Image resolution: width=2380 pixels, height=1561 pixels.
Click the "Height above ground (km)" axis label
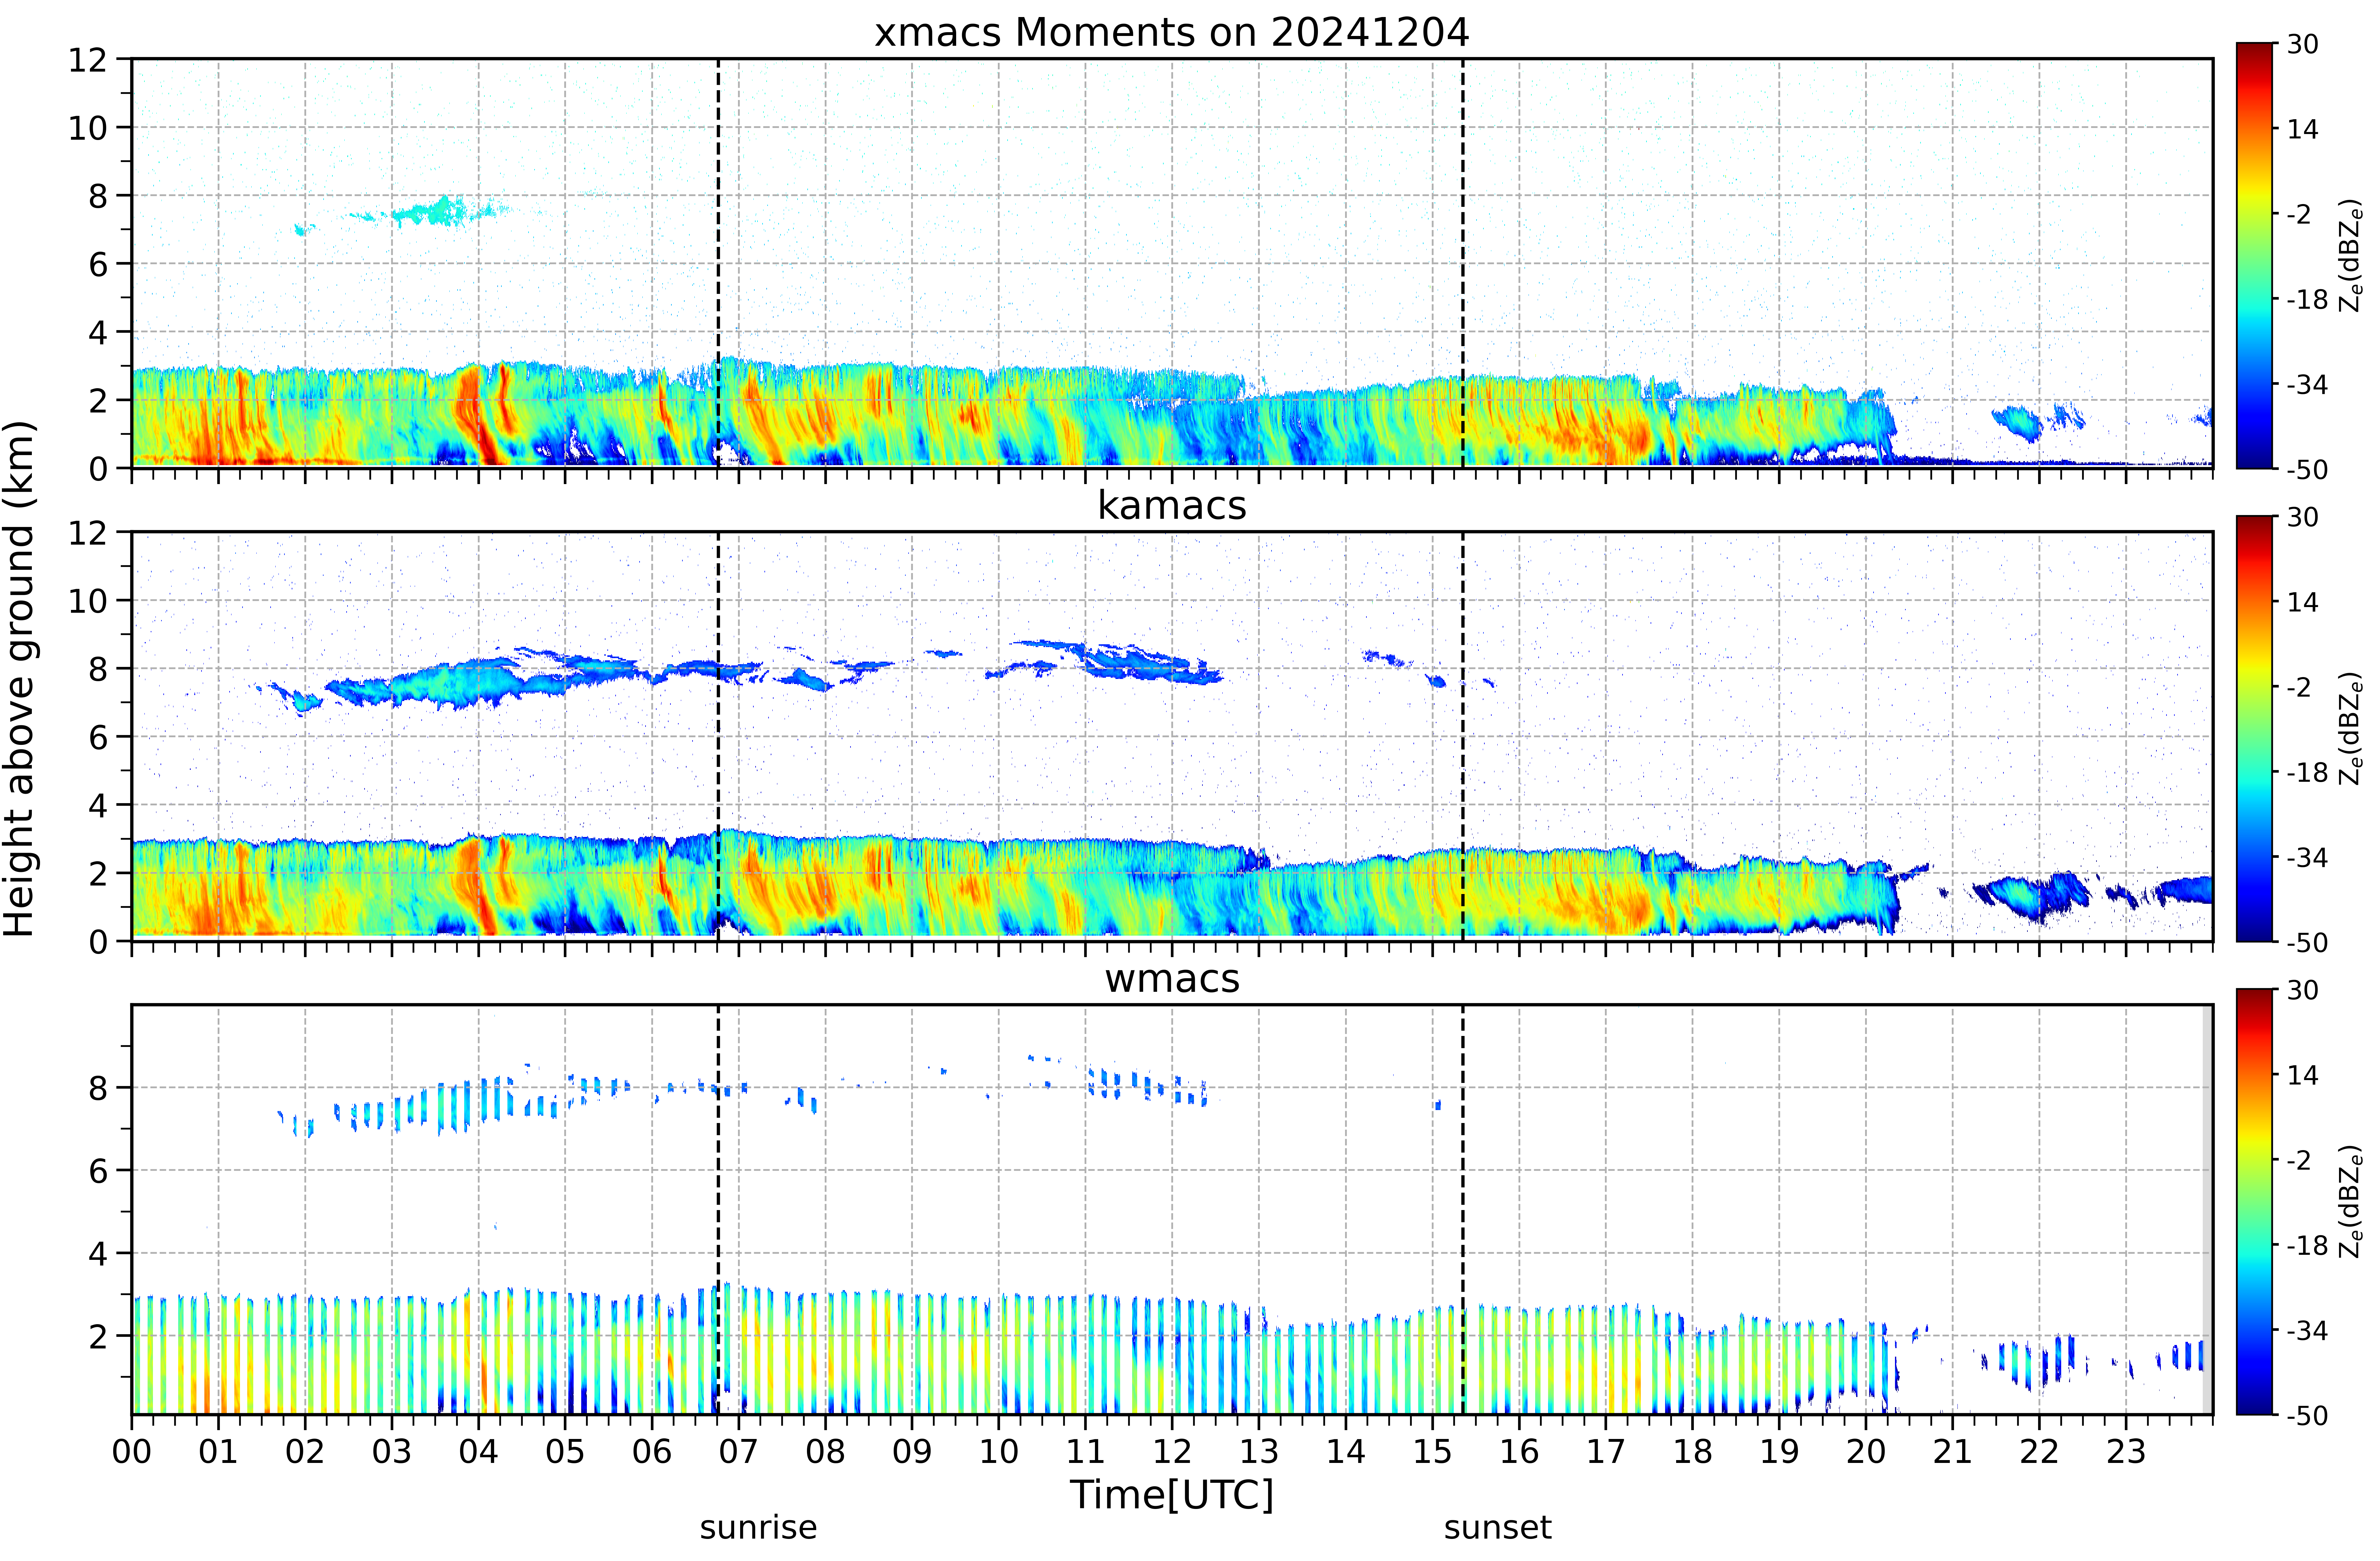[x=20, y=679]
